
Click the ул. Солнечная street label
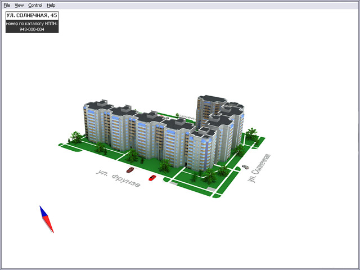pyautogui.click(x=260, y=168)
